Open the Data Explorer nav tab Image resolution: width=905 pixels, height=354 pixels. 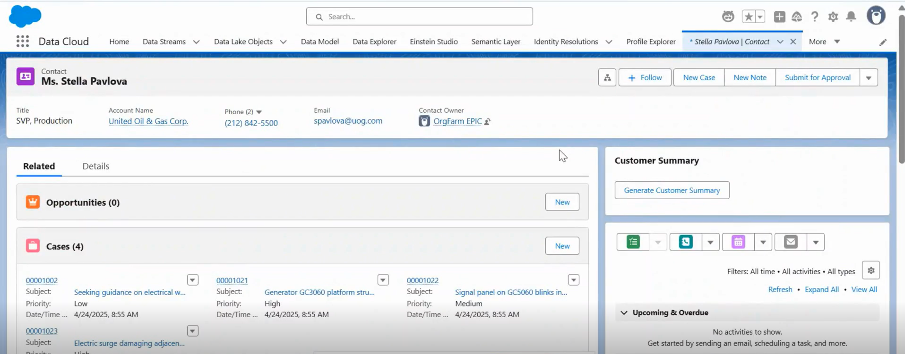[x=374, y=42]
